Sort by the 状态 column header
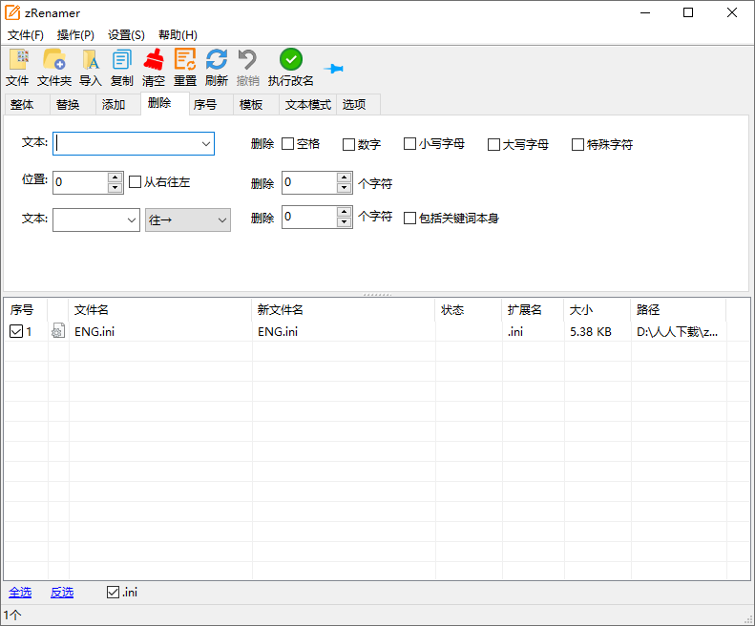The width and height of the screenshot is (755, 626). click(x=469, y=309)
